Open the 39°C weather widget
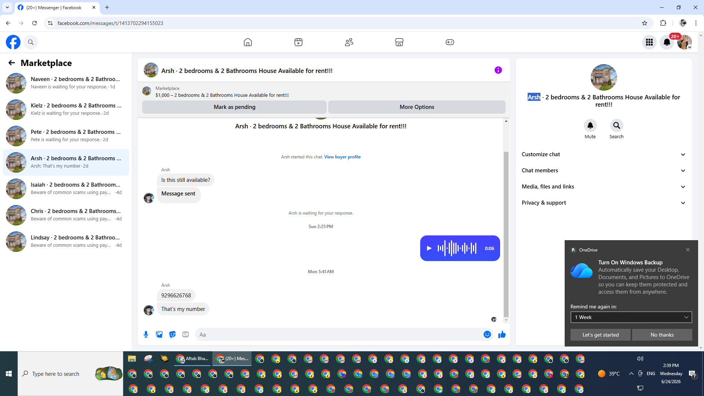This screenshot has width=704, height=396. pyautogui.click(x=609, y=374)
